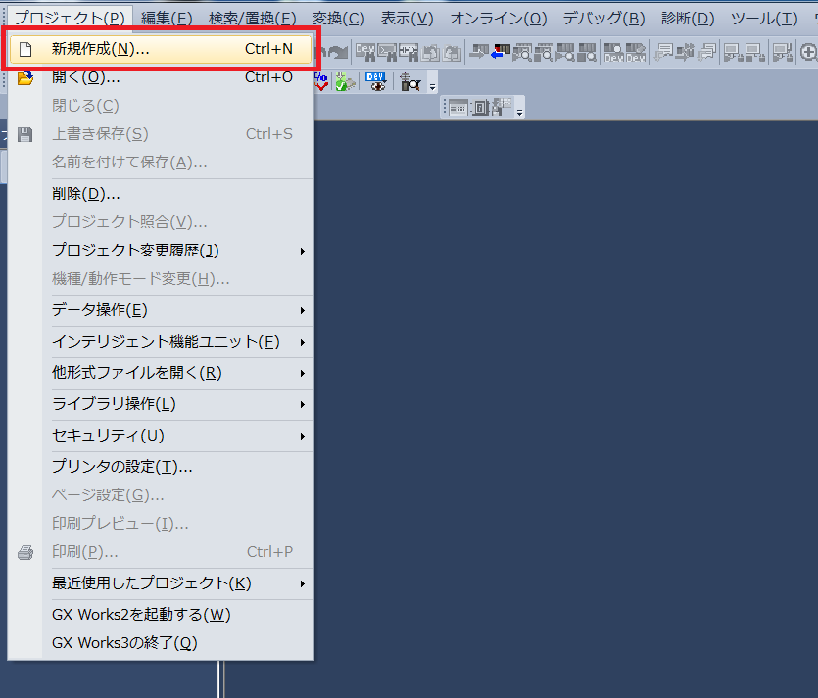The height and width of the screenshot is (698, 818).
Task: Choose GX Works2を起動する(W)
Action: [161, 615]
